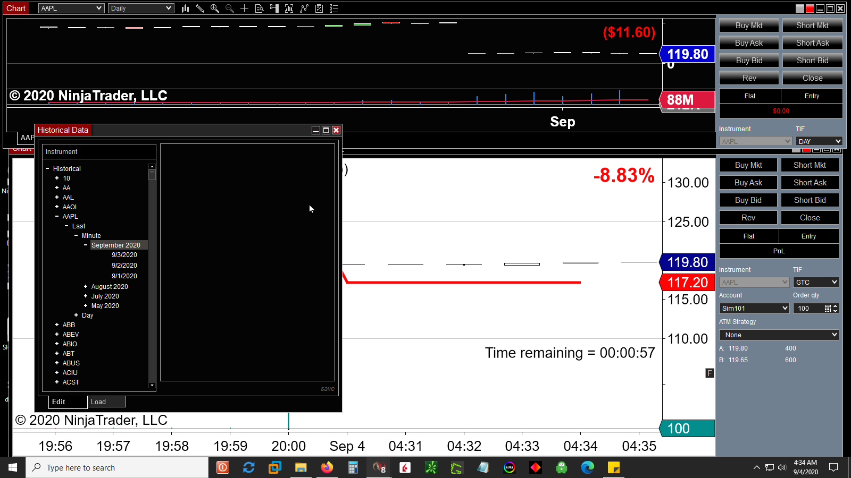Open Sticky Notes from the taskbar
The image size is (851, 478).
(614, 467)
